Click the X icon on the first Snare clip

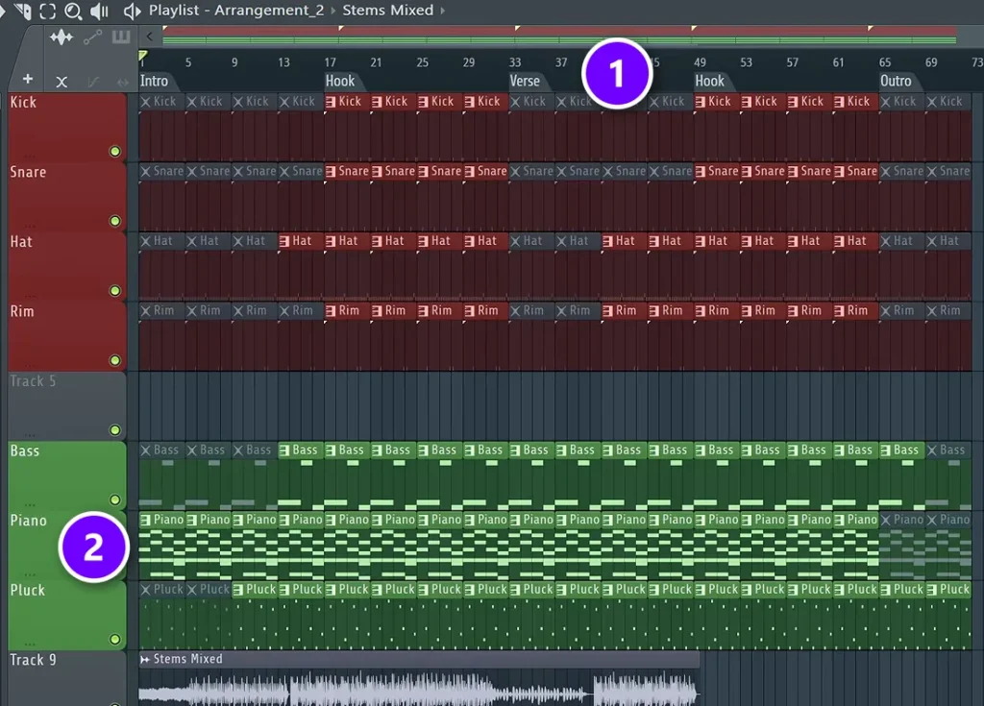tap(146, 171)
